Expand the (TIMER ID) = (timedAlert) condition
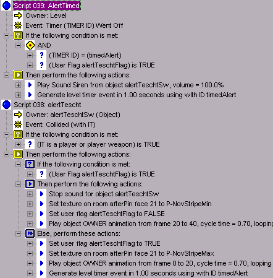The width and height of the screenshot is (273, 278). [30, 55]
